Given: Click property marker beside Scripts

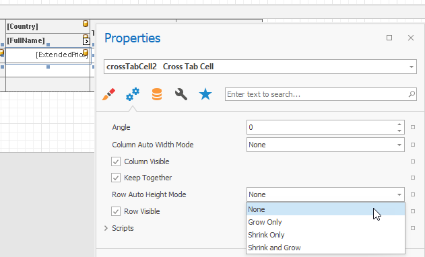Looking at the screenshot, I should coord(413,228).
